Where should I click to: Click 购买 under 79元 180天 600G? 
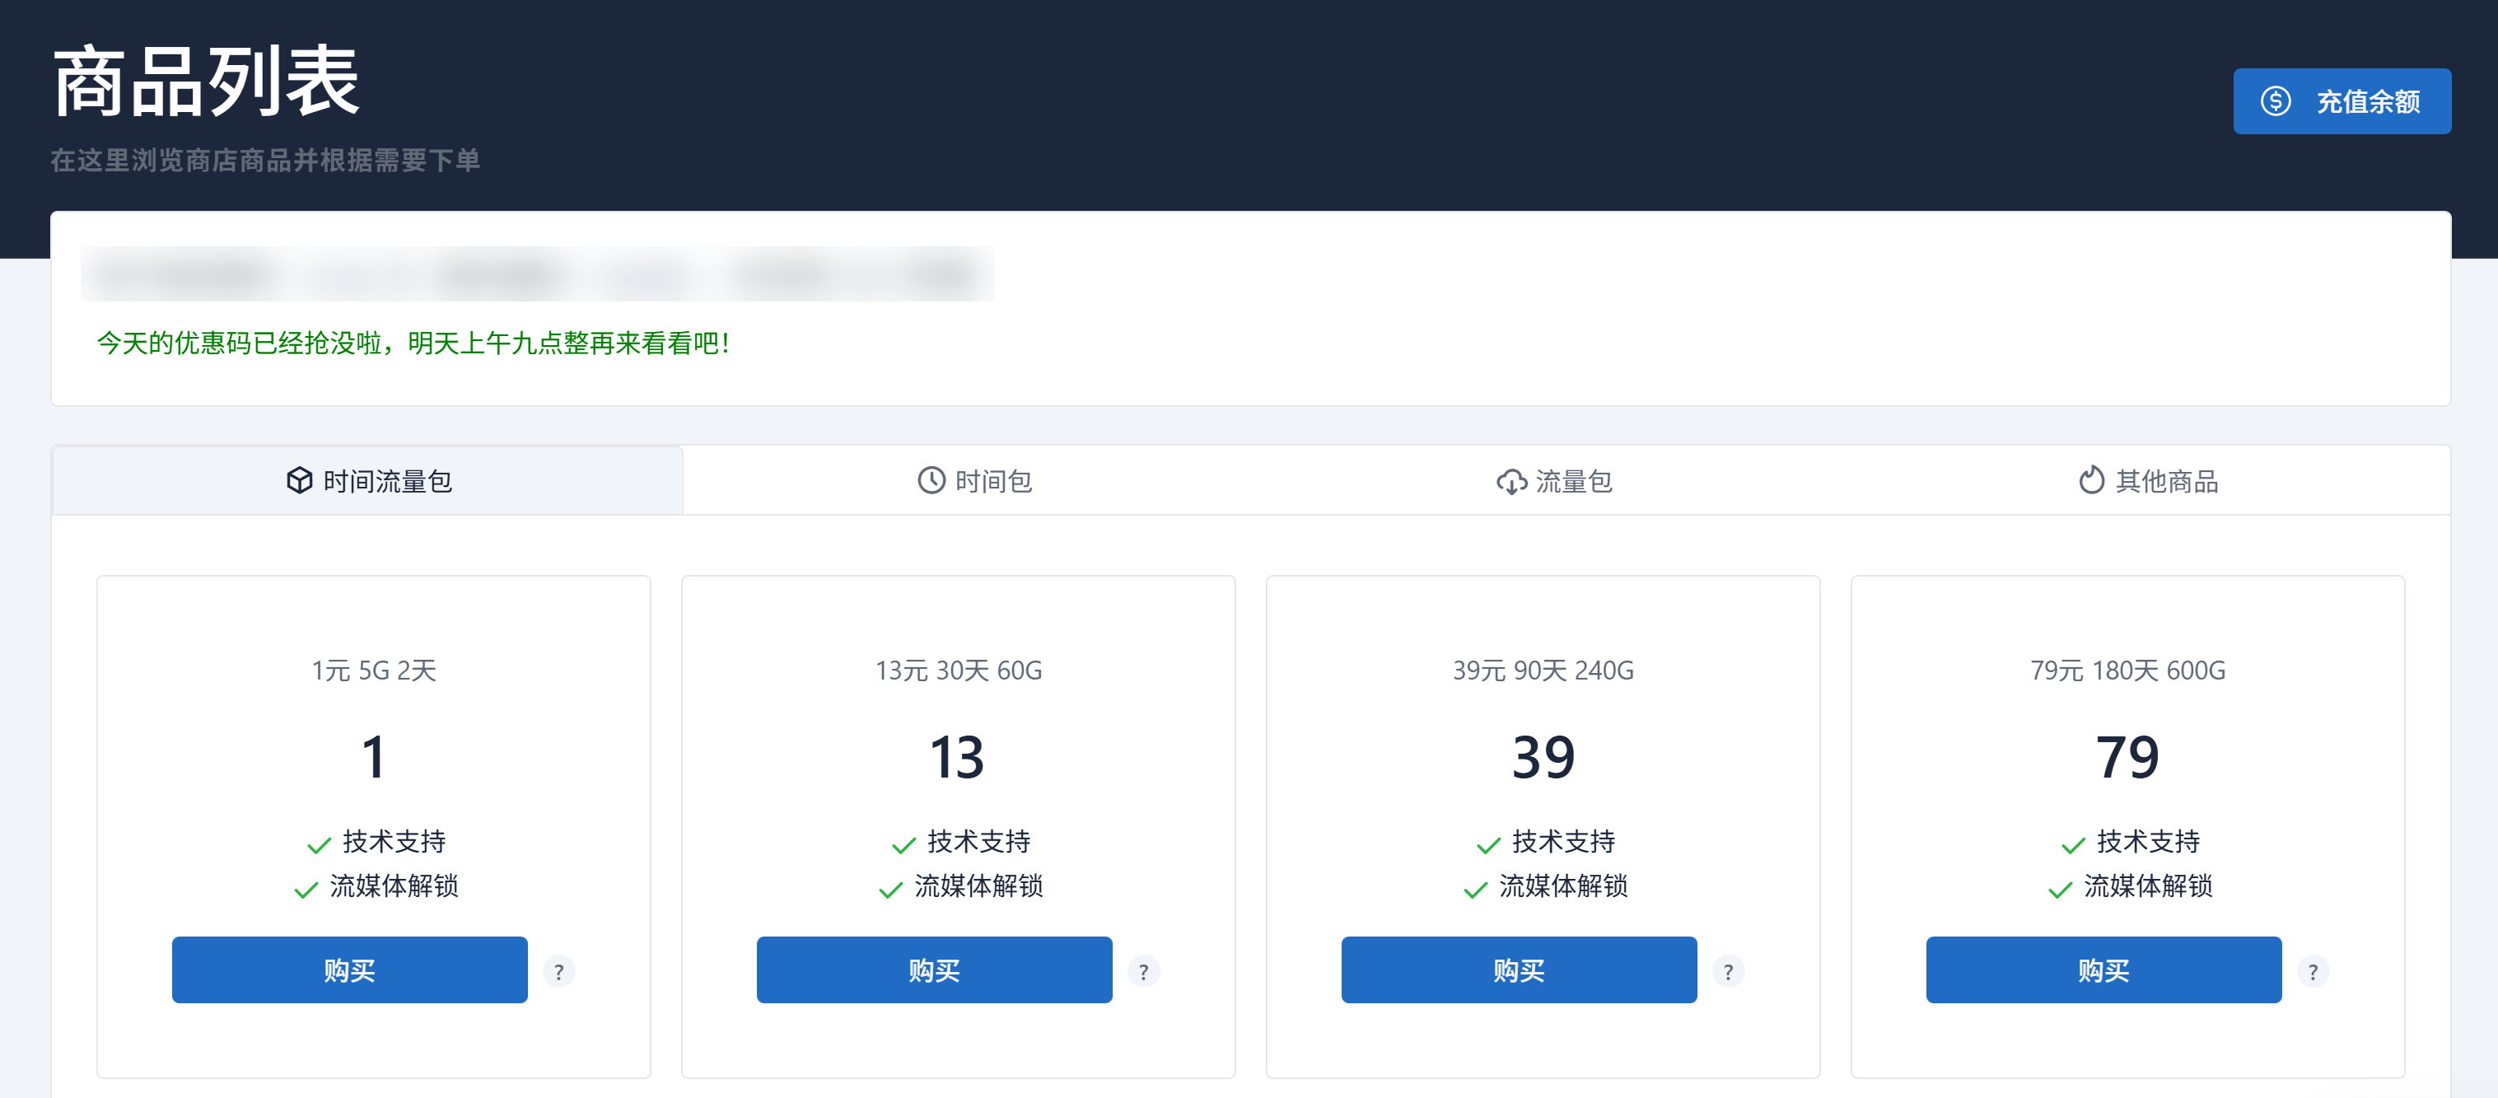pos(2103,970)
